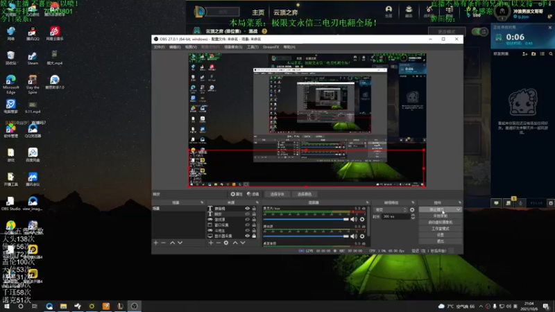The image size is (555, 312).
Task: Mute the 麦克风/Aux channel speaker icon
Action: (x=354, y=219)
